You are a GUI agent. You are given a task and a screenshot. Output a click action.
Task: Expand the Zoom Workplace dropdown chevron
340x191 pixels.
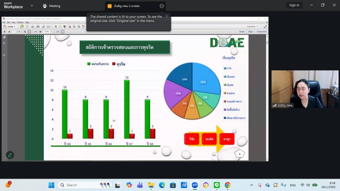[32, 6]
